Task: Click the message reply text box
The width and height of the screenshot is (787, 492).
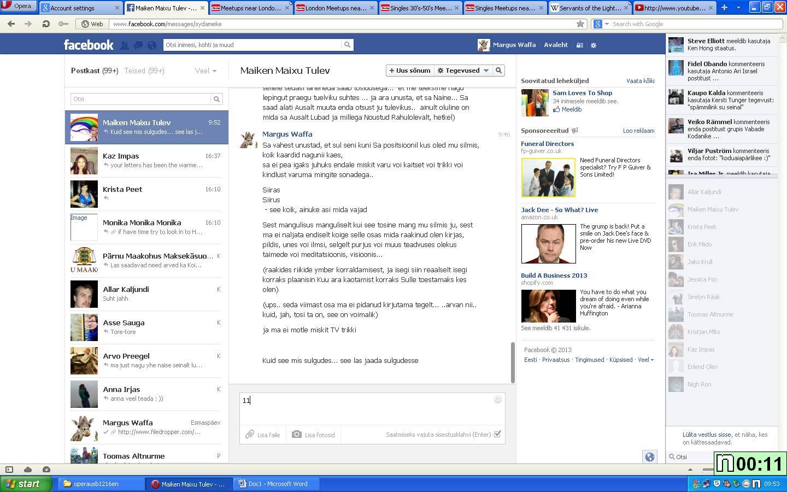Action: pyautogui.click(x=372, y=408)
